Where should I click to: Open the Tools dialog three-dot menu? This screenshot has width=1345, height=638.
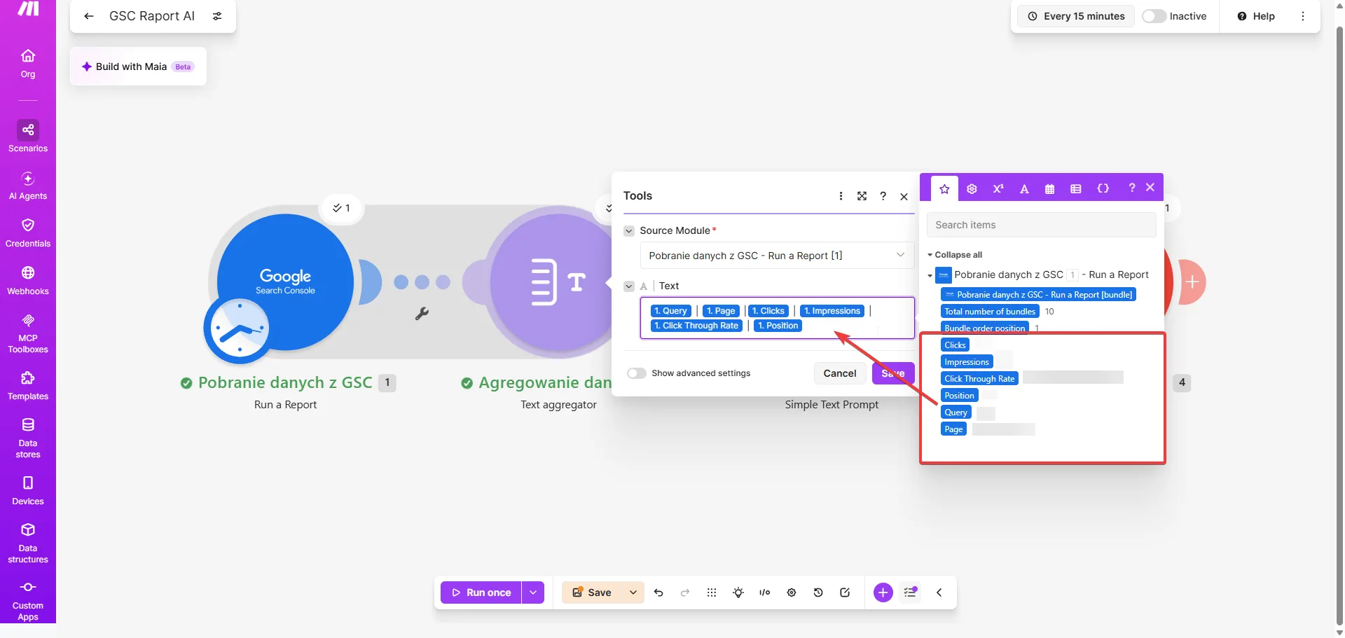pos(841,196)
